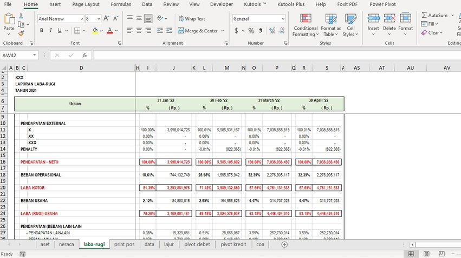Increase indent icon
This screenshot has width=461, height=258.
point(169,30)
